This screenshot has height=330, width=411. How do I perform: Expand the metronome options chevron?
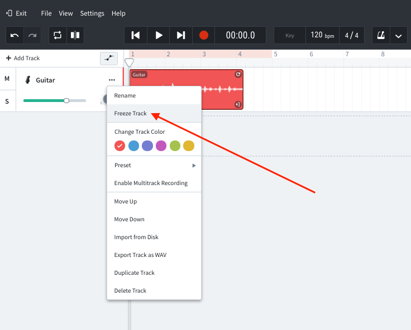pyautogui.click(x=398, y=35)
